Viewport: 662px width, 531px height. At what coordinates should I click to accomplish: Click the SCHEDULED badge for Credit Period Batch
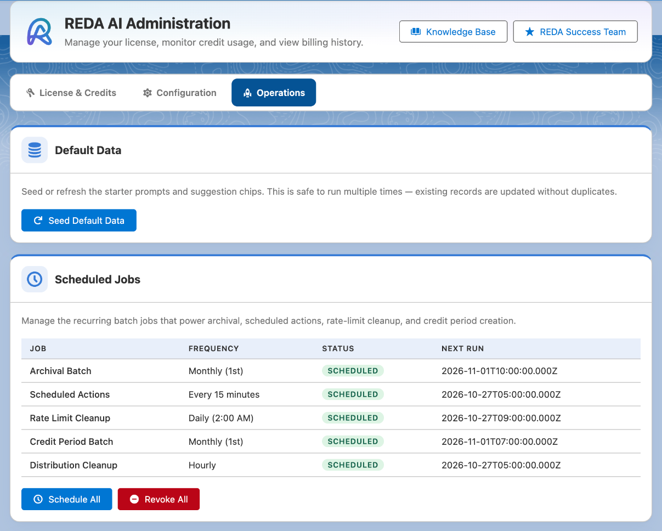point(353,442)
